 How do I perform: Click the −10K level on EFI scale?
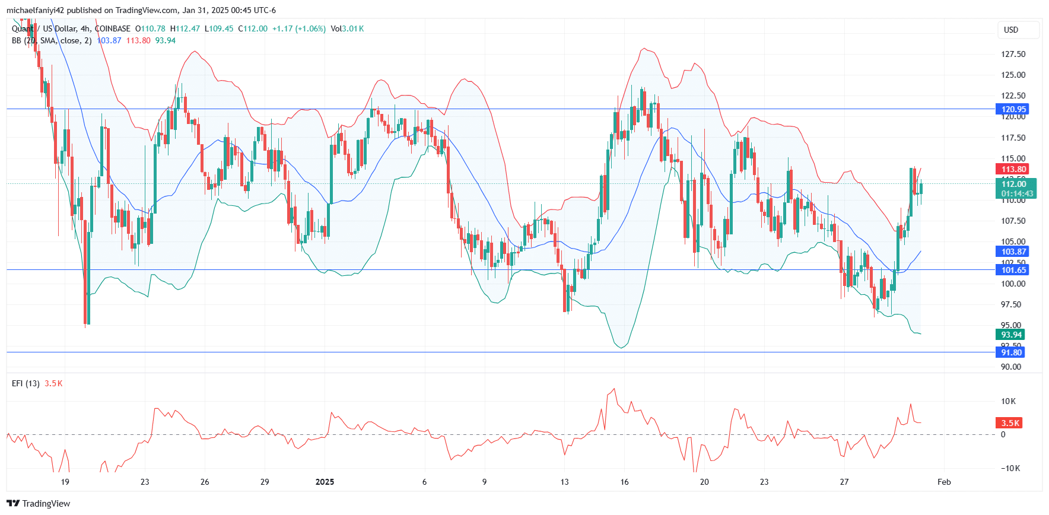click(1010, 468)
